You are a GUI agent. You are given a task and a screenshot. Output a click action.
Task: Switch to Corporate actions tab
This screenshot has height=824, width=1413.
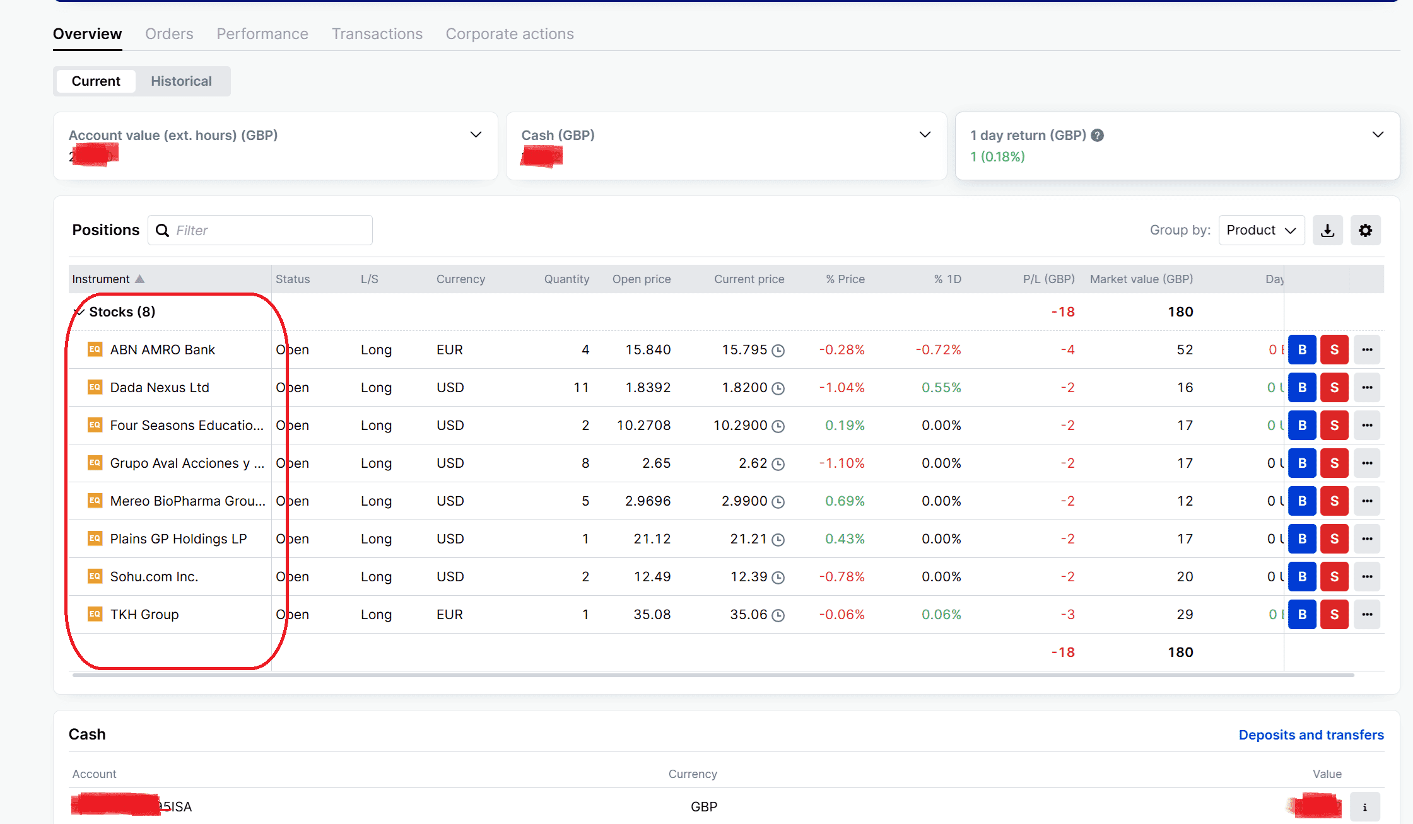coord(509,34)
